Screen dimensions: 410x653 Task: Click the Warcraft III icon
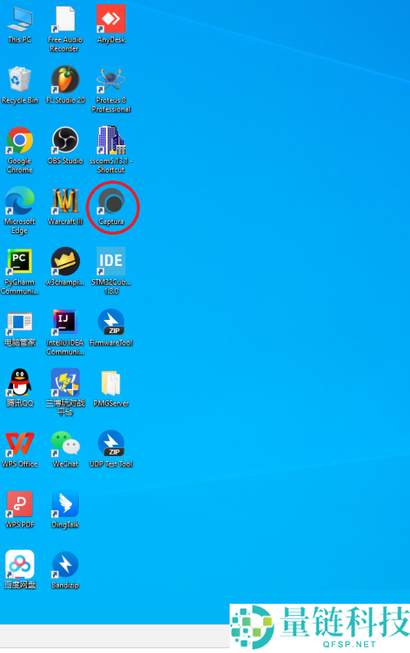[x=66, y=207]
